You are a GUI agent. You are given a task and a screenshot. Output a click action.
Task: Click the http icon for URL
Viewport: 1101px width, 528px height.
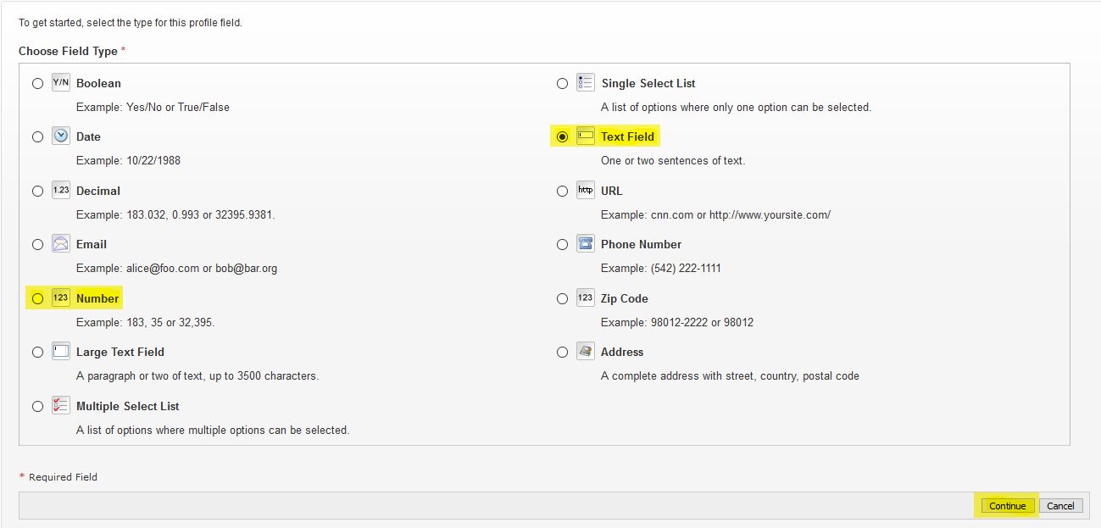pos(585,191)
